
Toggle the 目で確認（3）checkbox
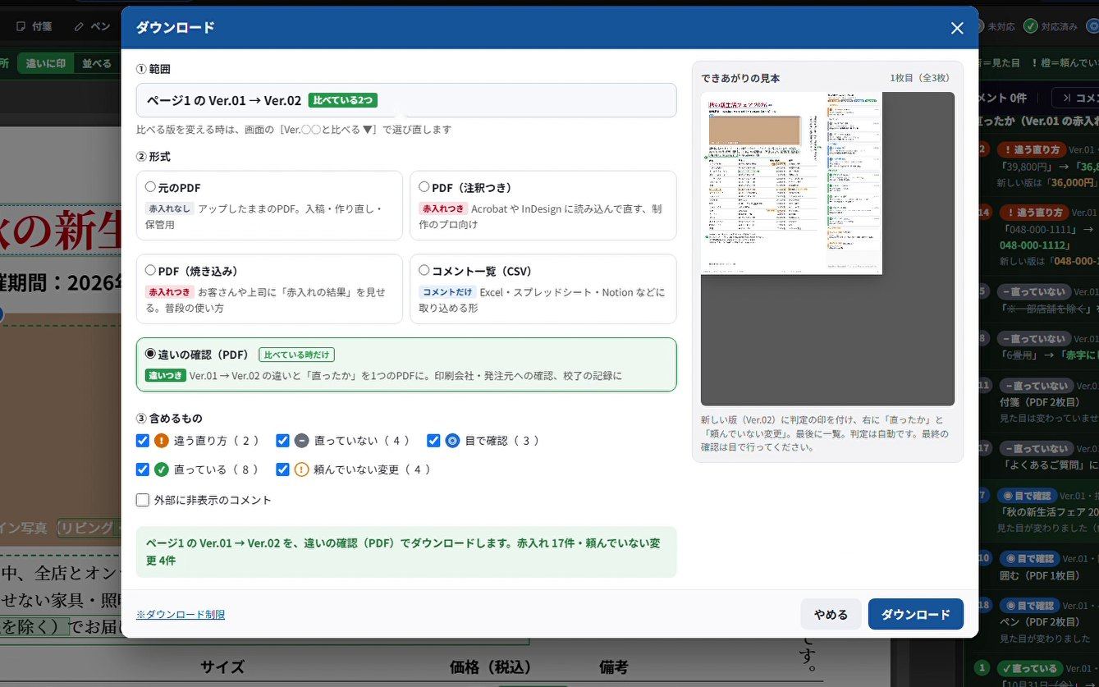(x=434, y=441)
